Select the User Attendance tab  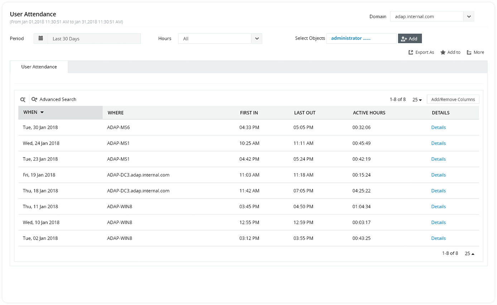tap(39, 67)
